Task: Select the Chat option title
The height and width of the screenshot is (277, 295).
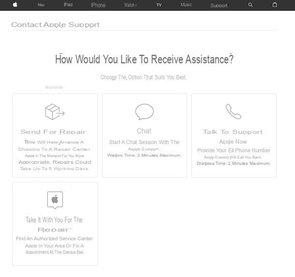Action: (144, 131)
